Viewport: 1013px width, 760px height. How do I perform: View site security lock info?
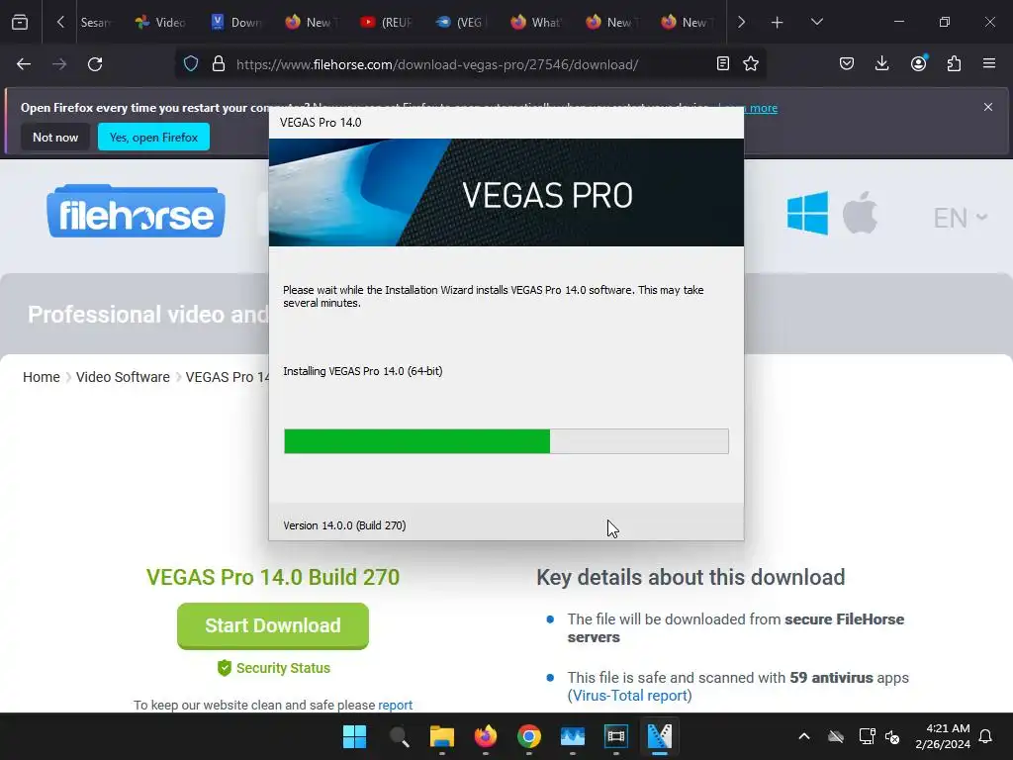pyautogui.click(x=219, y=64)
